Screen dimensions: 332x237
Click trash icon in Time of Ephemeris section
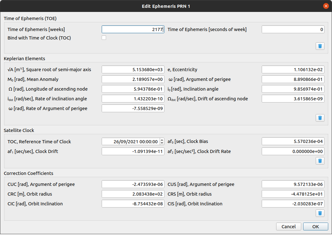[320, 46]
